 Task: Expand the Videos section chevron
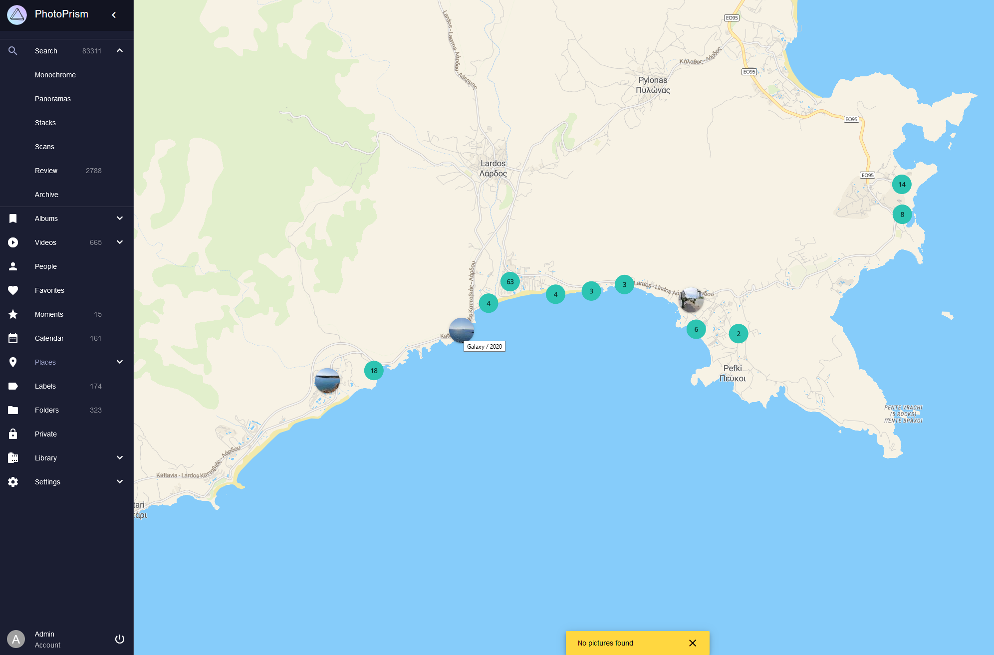120,242
